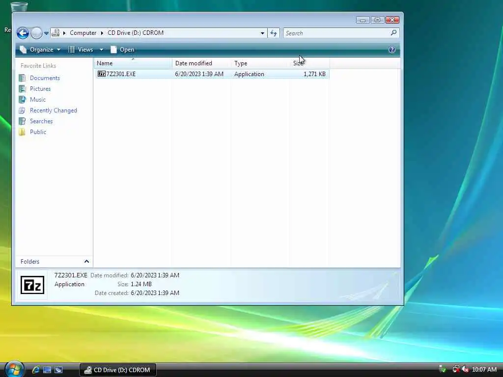Screen dimensions: 503x377
Task: Click the Folders pane label
Action: pos(30,262)
